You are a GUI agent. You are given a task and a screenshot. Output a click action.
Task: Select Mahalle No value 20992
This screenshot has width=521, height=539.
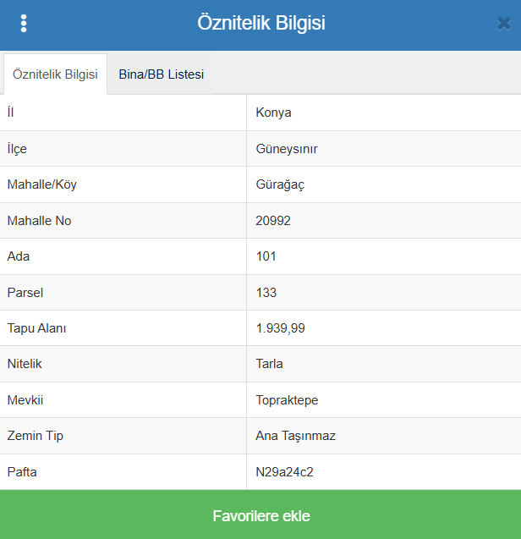click(273, 221)
